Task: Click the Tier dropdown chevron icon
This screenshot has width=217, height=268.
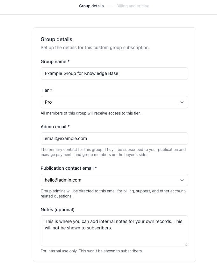Action: 182,102
